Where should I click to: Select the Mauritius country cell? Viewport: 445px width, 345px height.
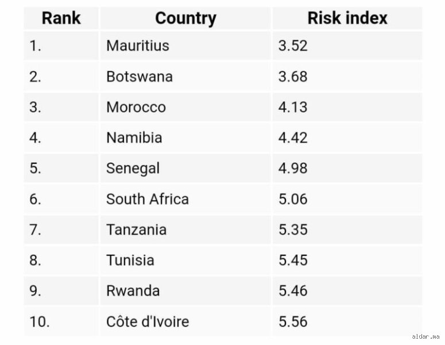pyautogui.click(x=185, y=46)
